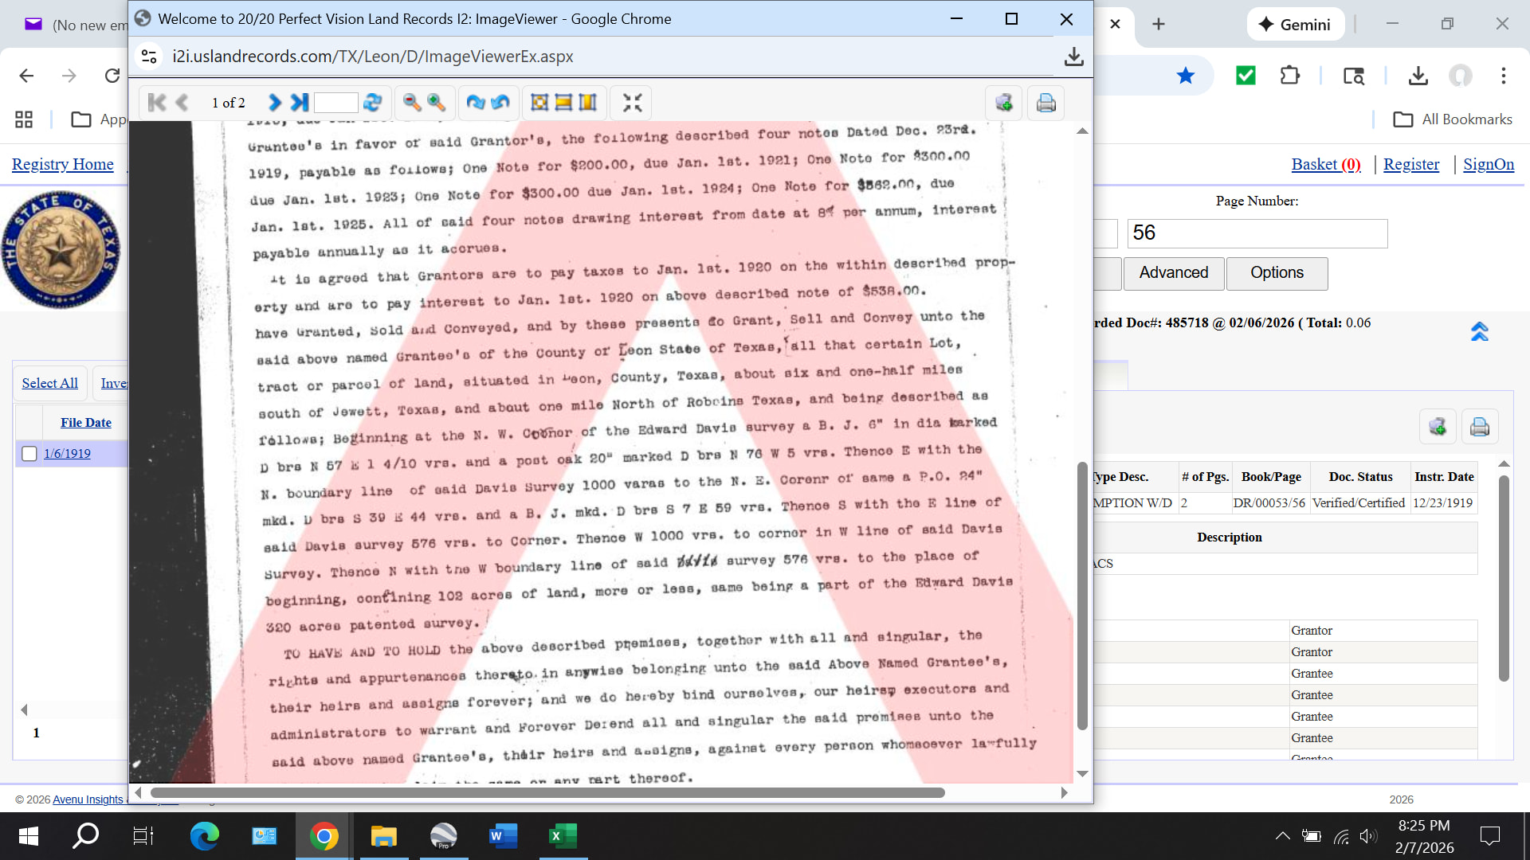
Task: Click the Select All link
Action: coord(49,383)
